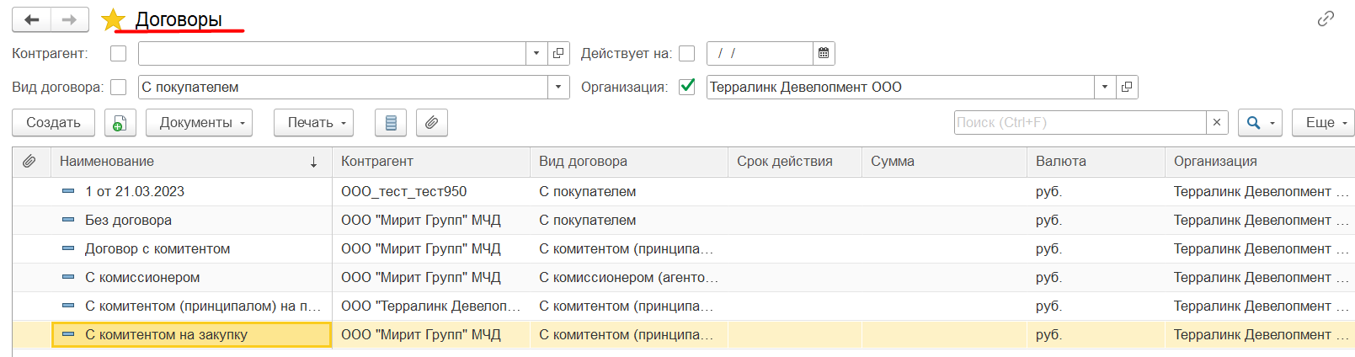Screen dimensions: 1355x357
Task: Clear the search field with X
Action: [x=1217, y=123]
